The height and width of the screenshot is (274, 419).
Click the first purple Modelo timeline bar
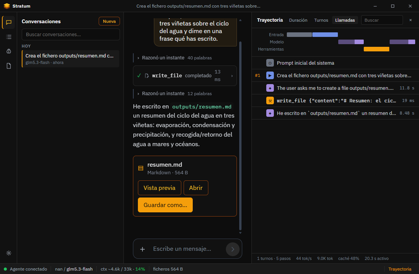(x=351, y=42)
